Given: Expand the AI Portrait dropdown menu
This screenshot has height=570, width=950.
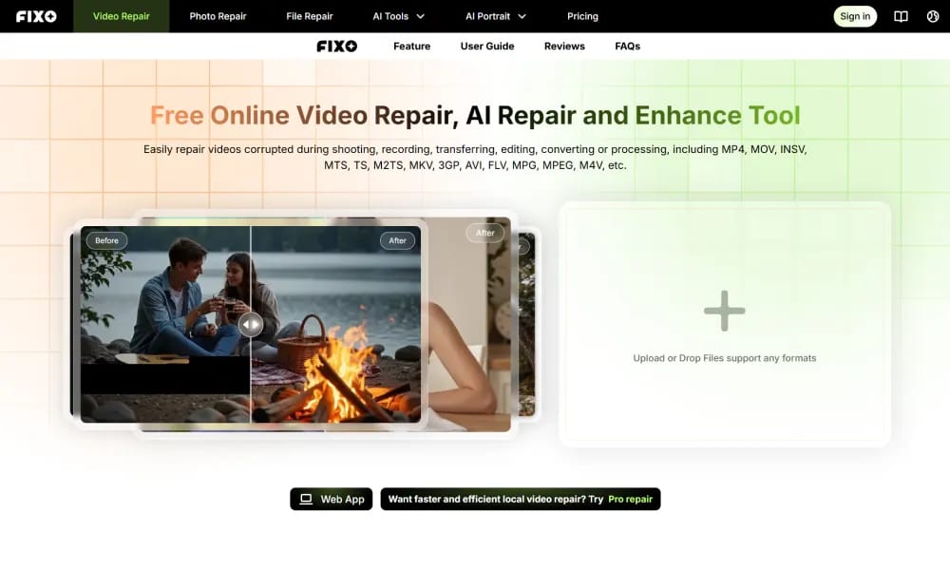Looking at the screenshot, I should (496, 16).
